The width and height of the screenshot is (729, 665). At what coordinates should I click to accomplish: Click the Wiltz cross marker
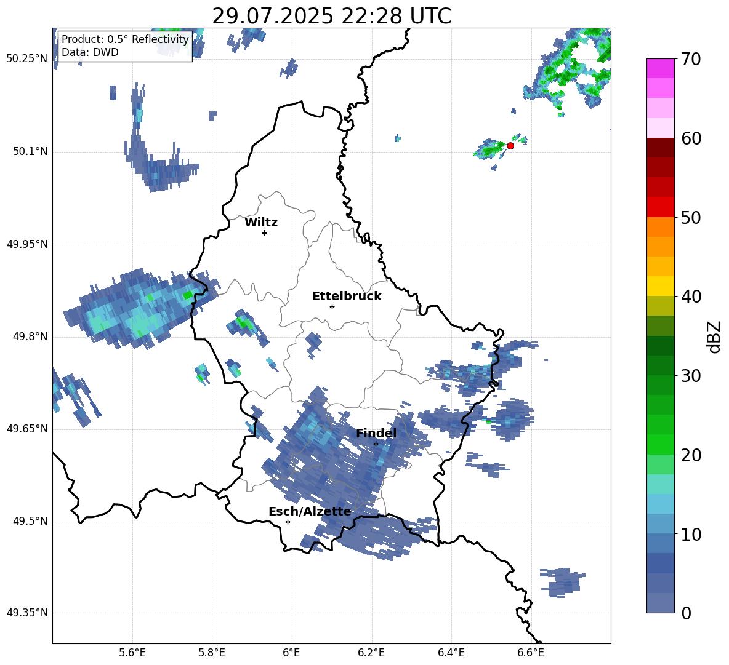[x=264, y=233]
